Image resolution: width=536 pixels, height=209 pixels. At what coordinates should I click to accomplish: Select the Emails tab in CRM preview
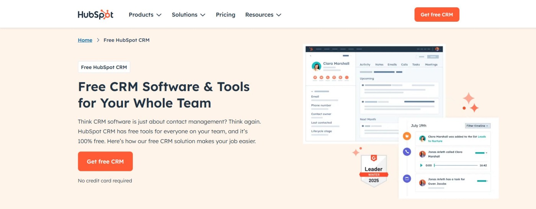point(392,64)
